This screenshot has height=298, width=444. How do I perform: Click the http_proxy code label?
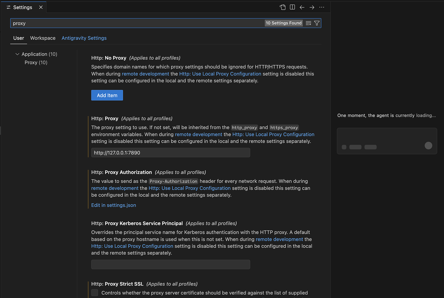pos(244,127)
